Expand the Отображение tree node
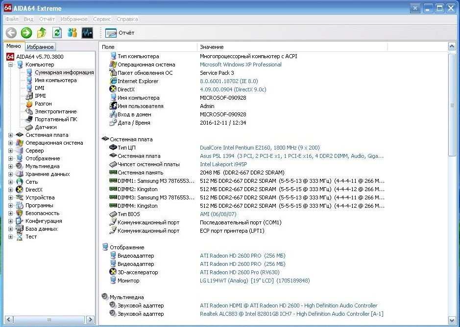Screen dimensions: 460x327 [10, 158]
